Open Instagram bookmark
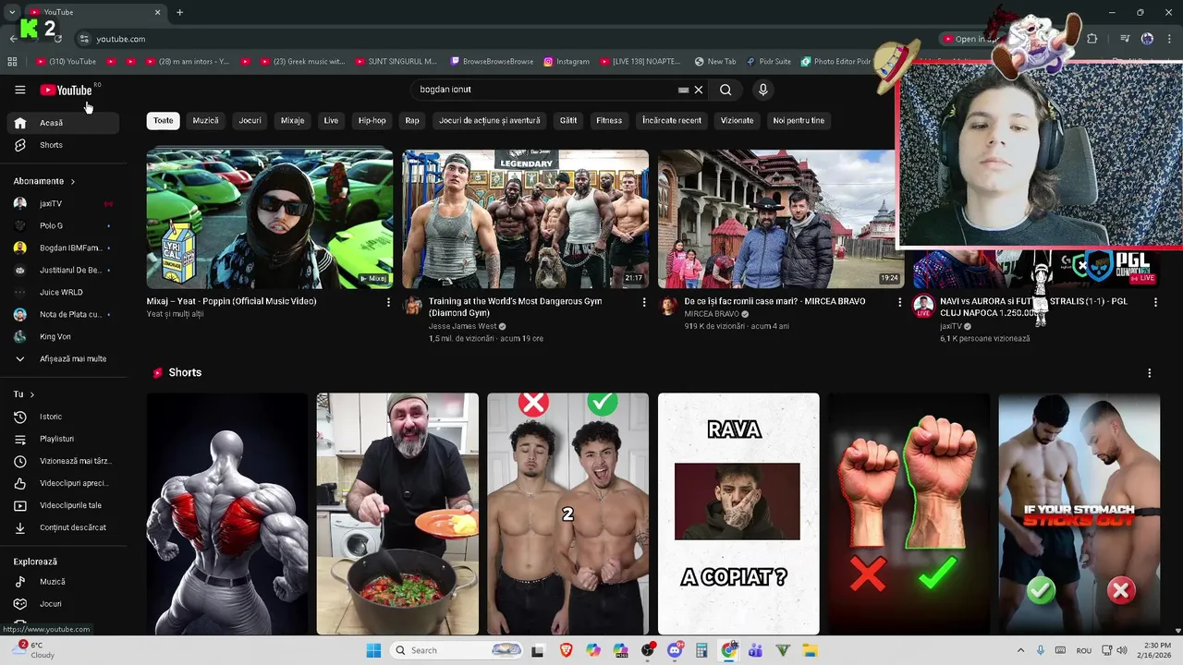 click(x=567, y=62)
